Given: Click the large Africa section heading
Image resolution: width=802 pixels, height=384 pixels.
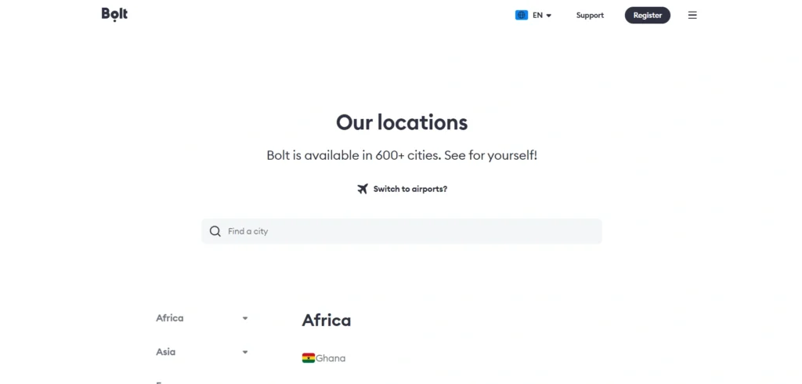Looking at the screenshot, I should pyautogui.click(x=327, y=320).
